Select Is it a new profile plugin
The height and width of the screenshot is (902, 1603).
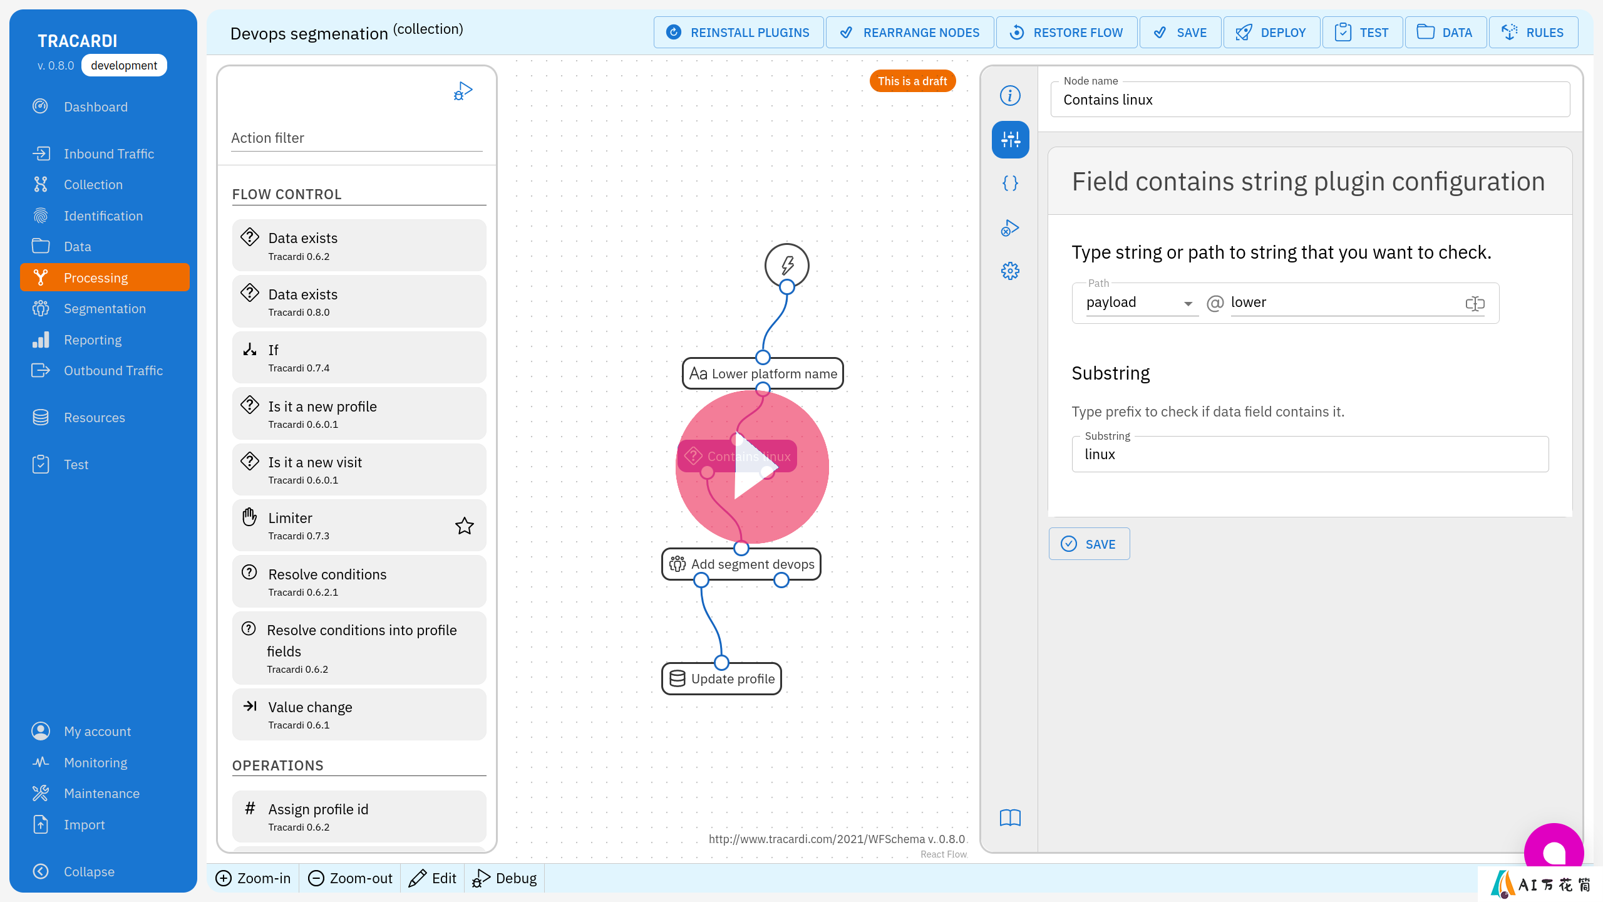tap(359, 413)
